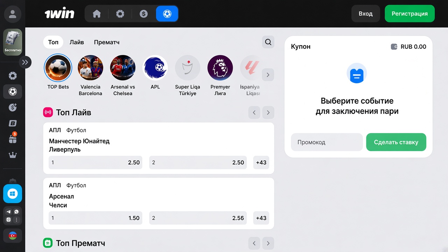Image resolution: width=448 pixels, height=252 pixels.
Task: Show more social links via three-dots icon
Action: (16, 220)
